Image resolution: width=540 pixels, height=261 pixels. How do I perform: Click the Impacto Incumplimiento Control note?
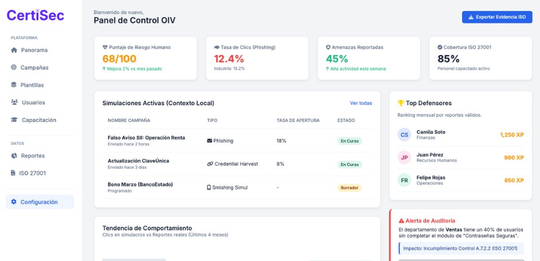pyautogui.click(x=460, y=248)
